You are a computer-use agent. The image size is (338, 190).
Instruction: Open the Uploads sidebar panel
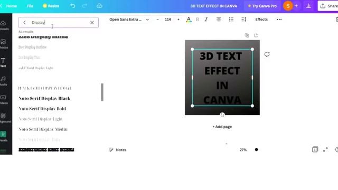point(4,25)
